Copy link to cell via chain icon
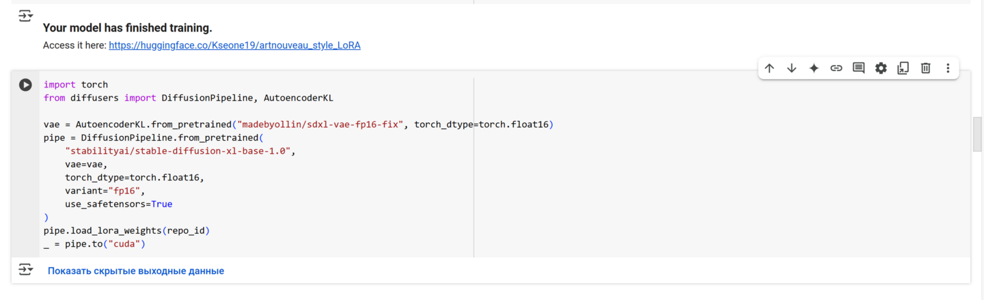 pyautogui.click(x=836, y=68)
